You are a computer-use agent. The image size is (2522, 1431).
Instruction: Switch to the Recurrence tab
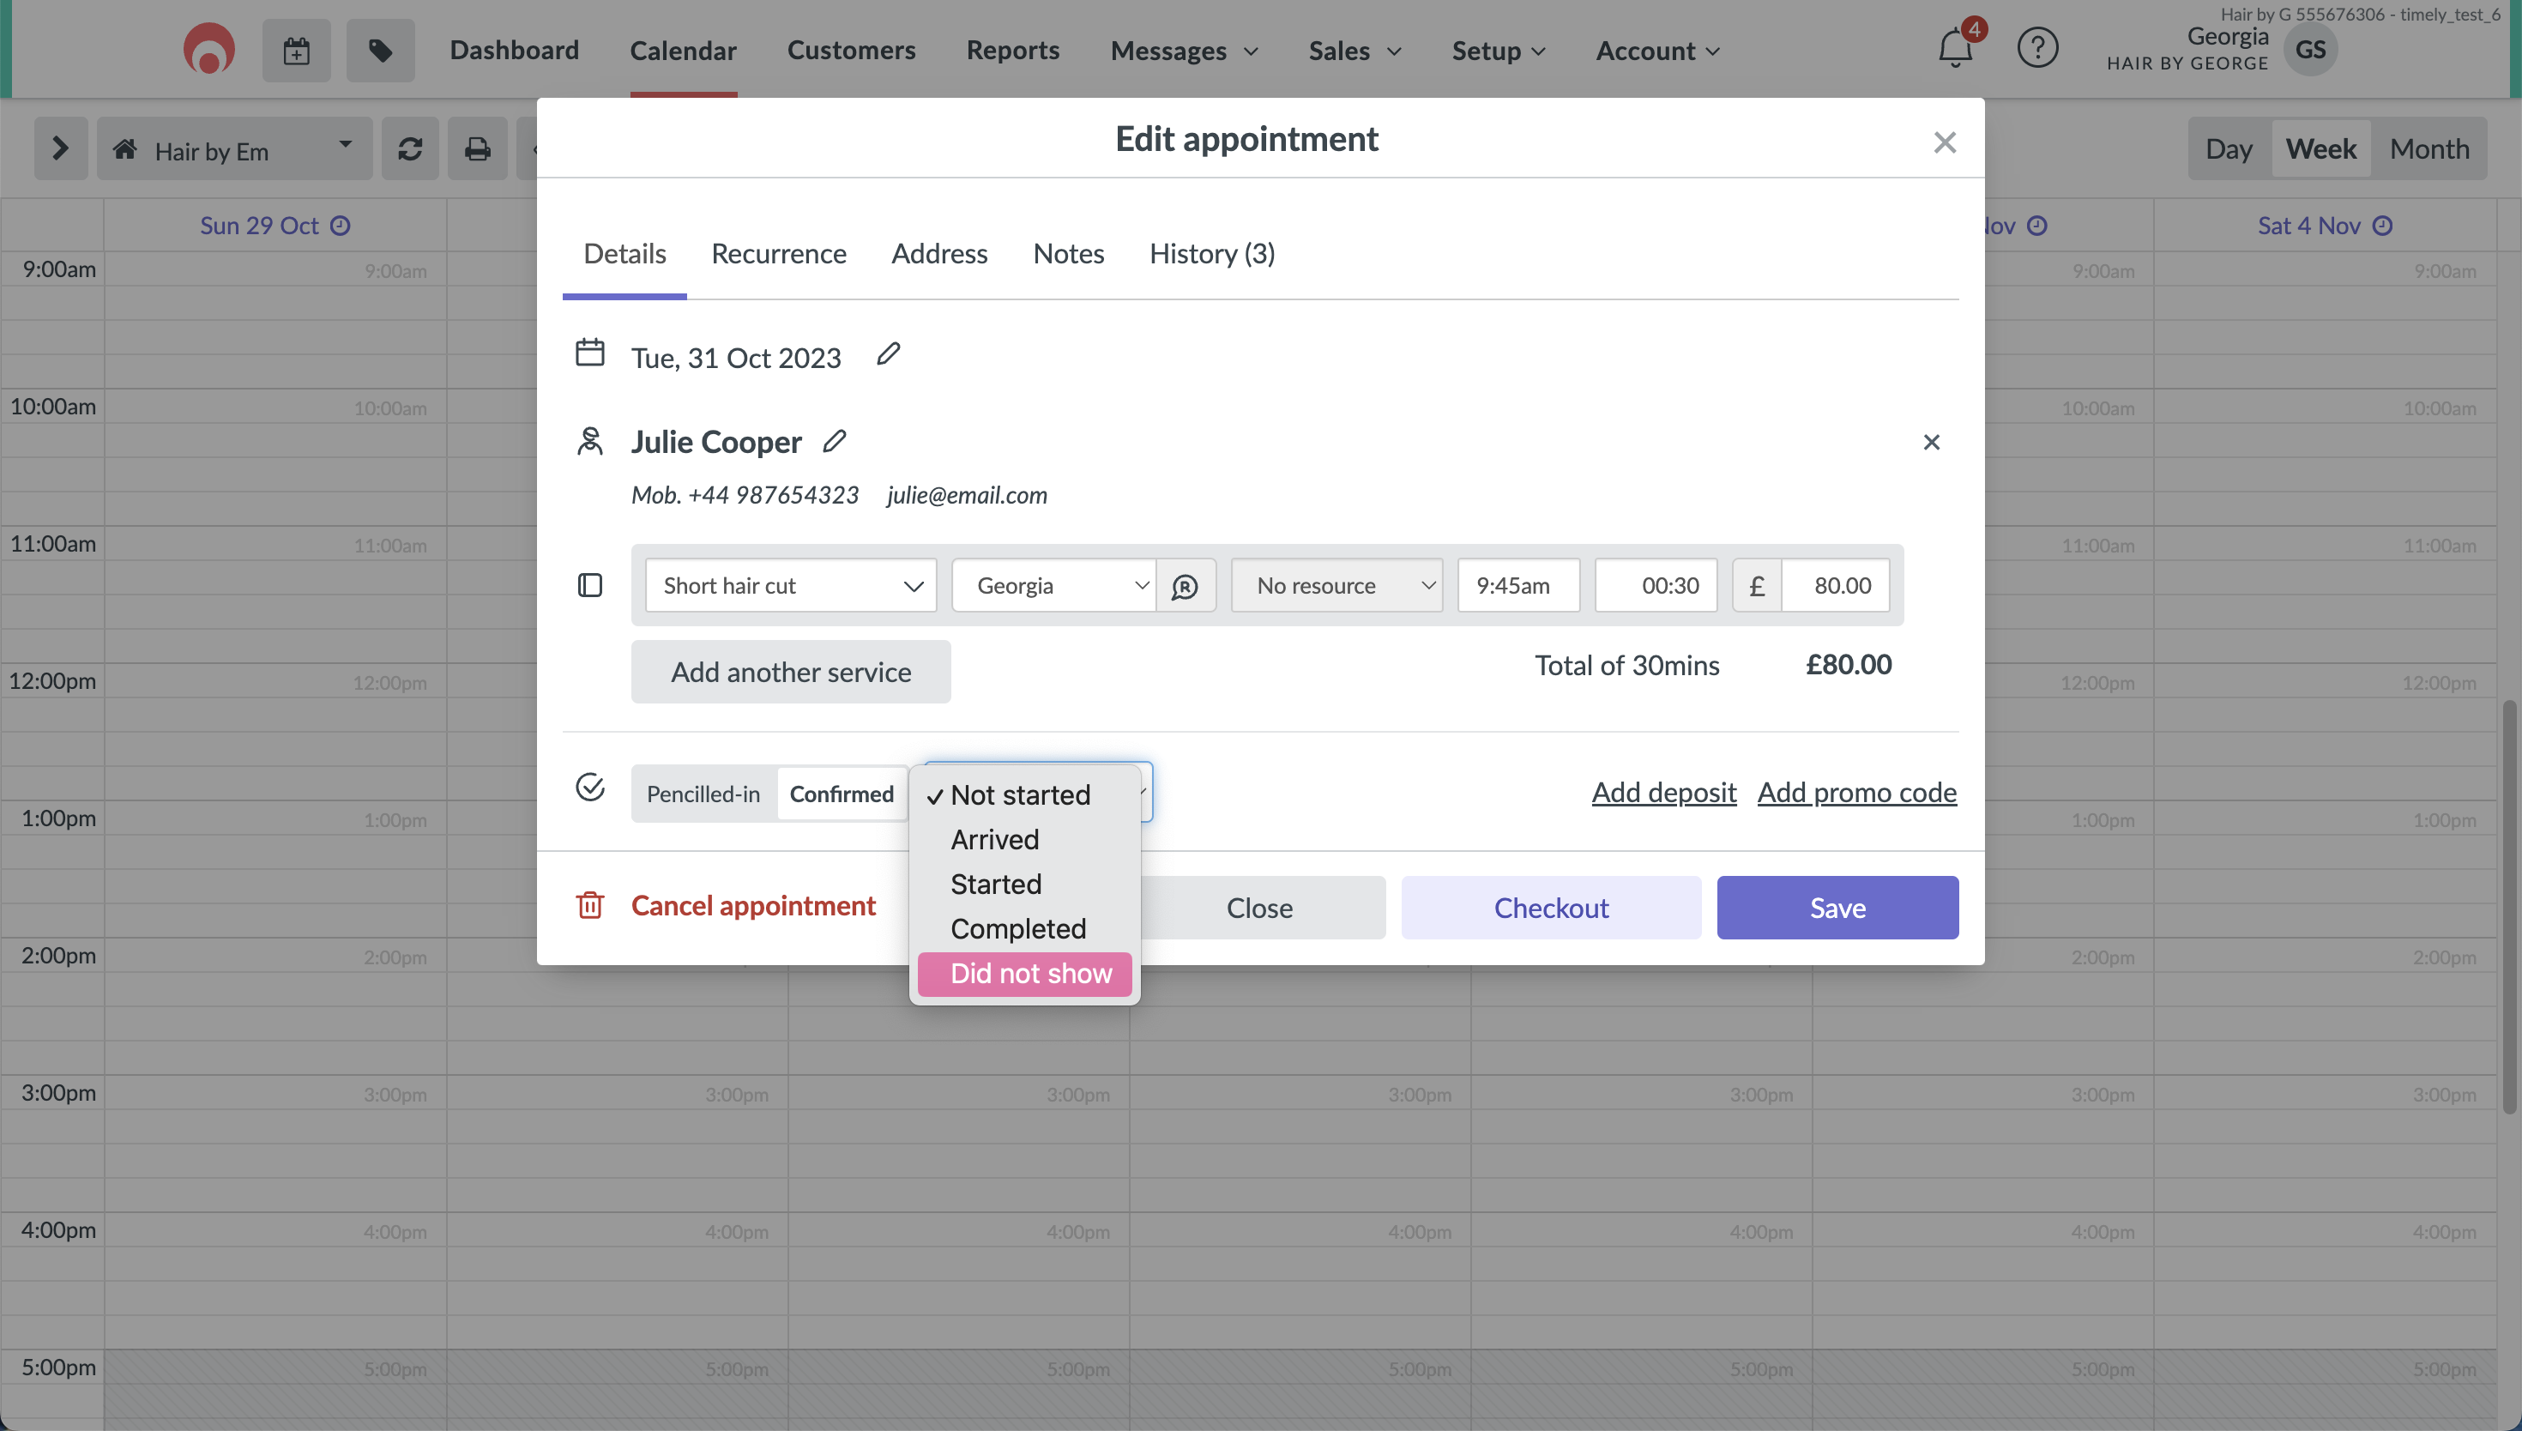pyautogui.click(x=778, y=254)
